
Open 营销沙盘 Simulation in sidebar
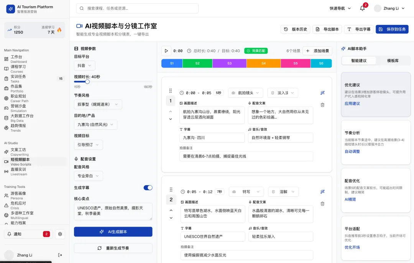click(x=34, y=108)
